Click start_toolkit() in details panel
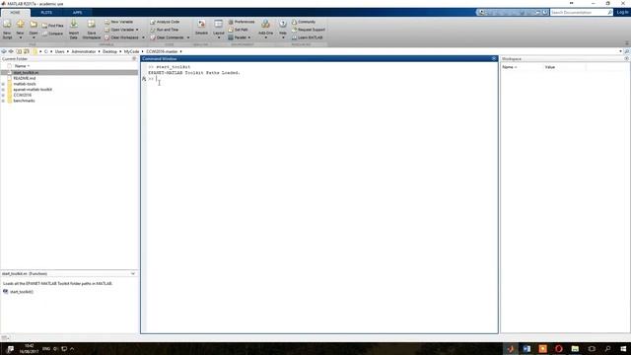The image size is (631, 355). point(22,292)
